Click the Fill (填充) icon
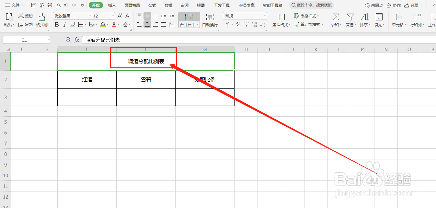Image resolution: width=436 pixels, height=208 pixels. coord(379,17)
